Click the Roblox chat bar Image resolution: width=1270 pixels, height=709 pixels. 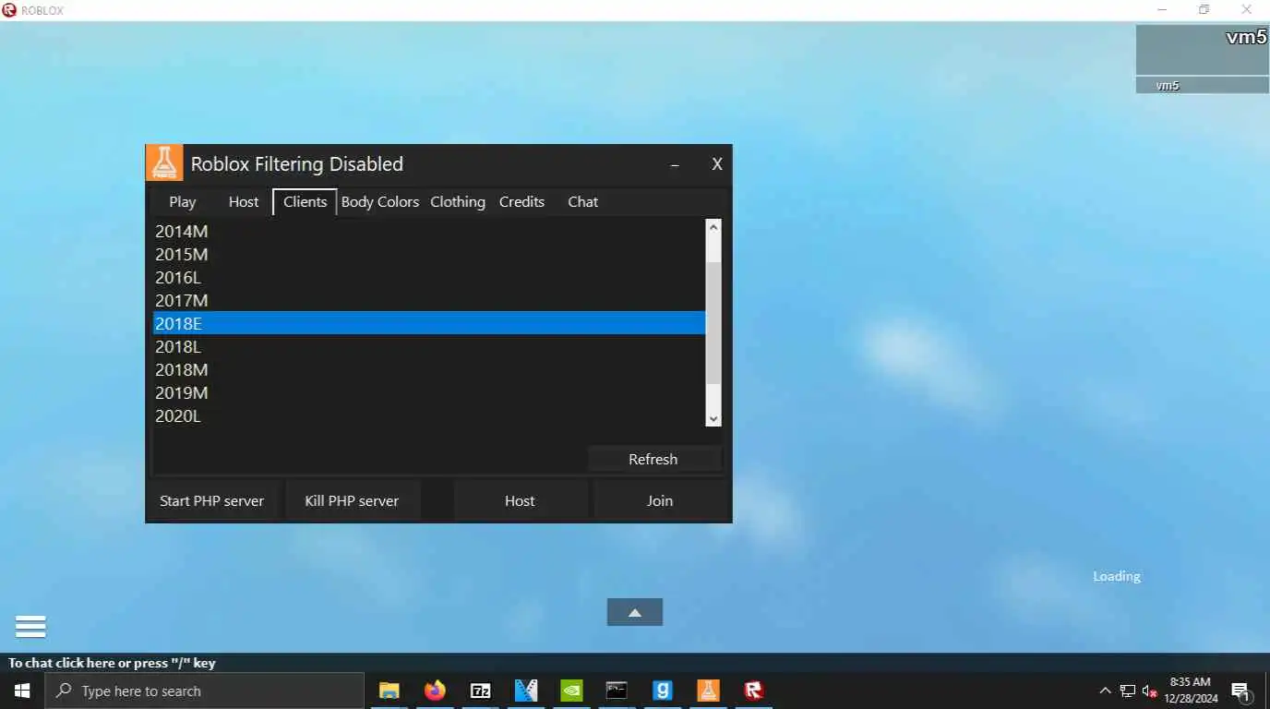point(635,663)
